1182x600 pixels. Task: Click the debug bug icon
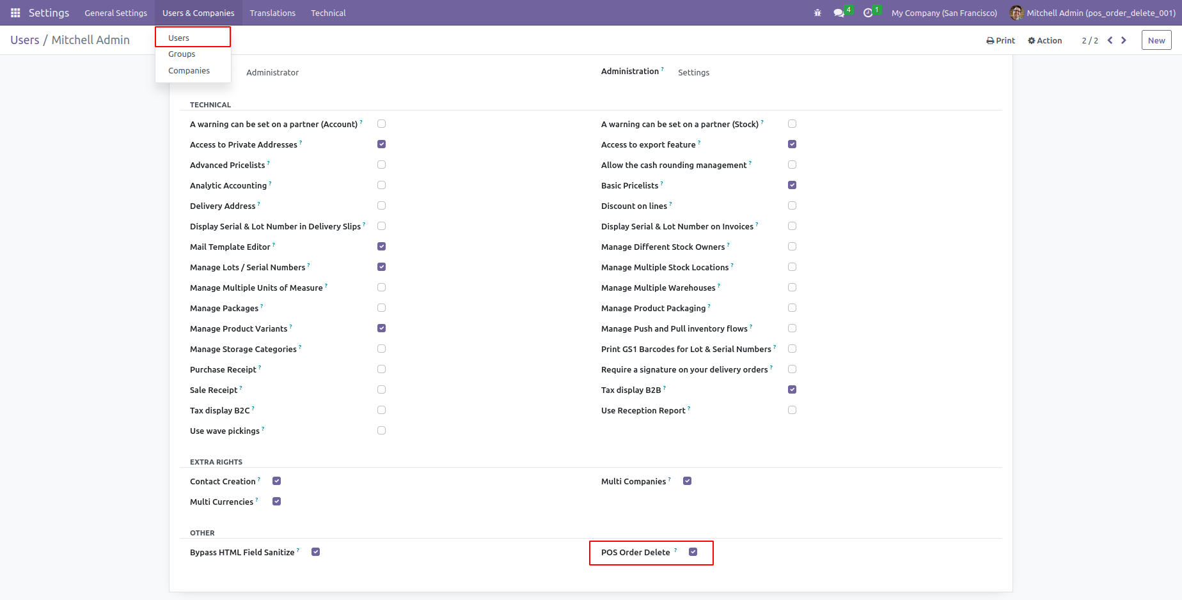[817, 13]
